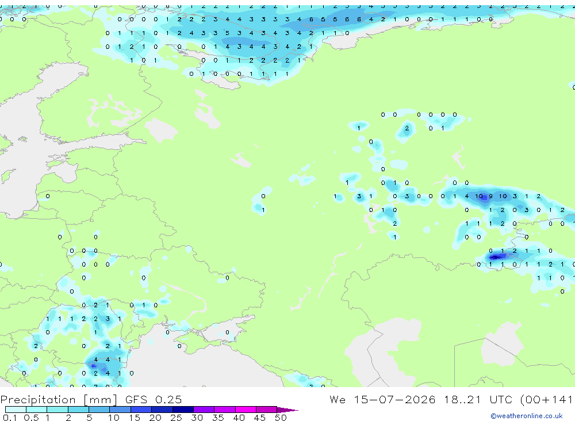This screenshot has height=421, width=575.
Task: Click the 10–15 mm legend color segment
Action: [120, 410]
